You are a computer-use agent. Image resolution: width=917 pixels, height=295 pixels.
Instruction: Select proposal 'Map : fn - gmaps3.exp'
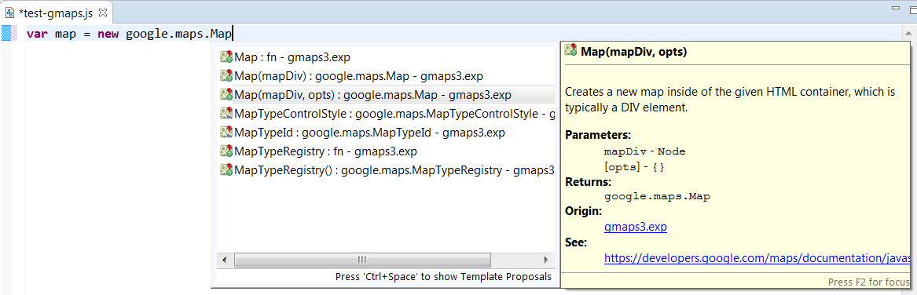386,57
